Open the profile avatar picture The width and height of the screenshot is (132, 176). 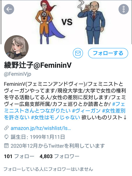pyautogui.click(x=16, y=47)
